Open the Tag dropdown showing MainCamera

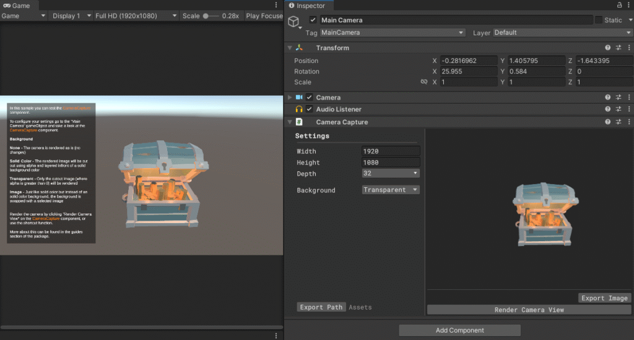[x=392, y=33]
